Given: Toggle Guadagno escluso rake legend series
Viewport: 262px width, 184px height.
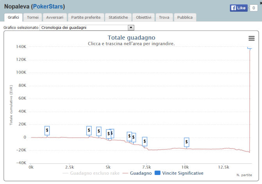Looking at the screenshot, I should tap(91, 173).
